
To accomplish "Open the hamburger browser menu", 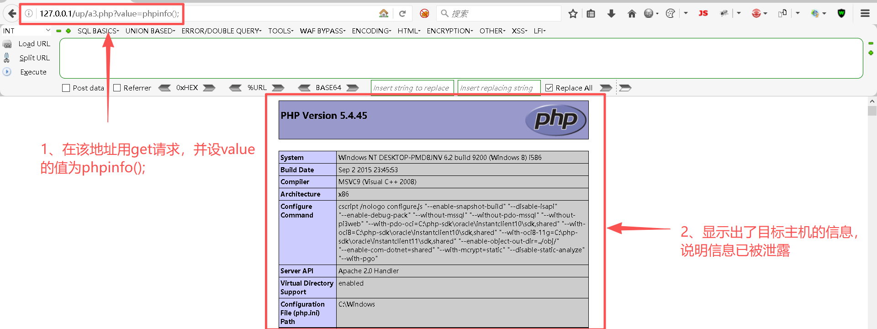I will click(x=865, y=14).
